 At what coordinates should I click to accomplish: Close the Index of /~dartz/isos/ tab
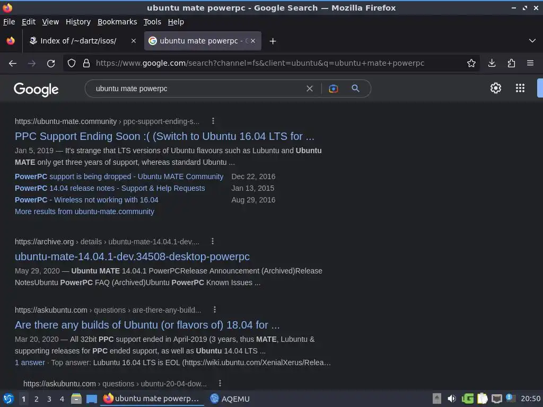click(x=133, y=41)
